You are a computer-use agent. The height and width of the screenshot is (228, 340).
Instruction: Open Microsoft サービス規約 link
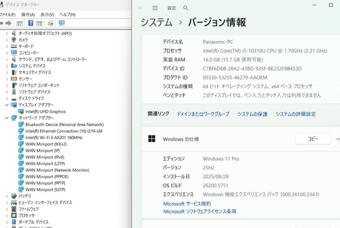(x=187, y=204)
